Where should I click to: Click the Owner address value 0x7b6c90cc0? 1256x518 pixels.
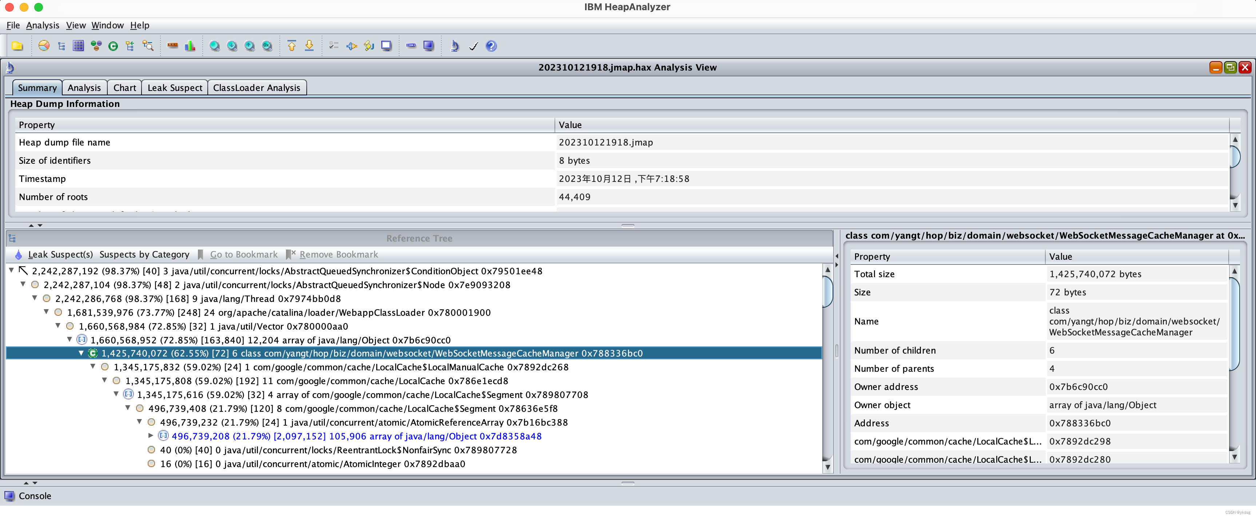[x=1078, y=387]
